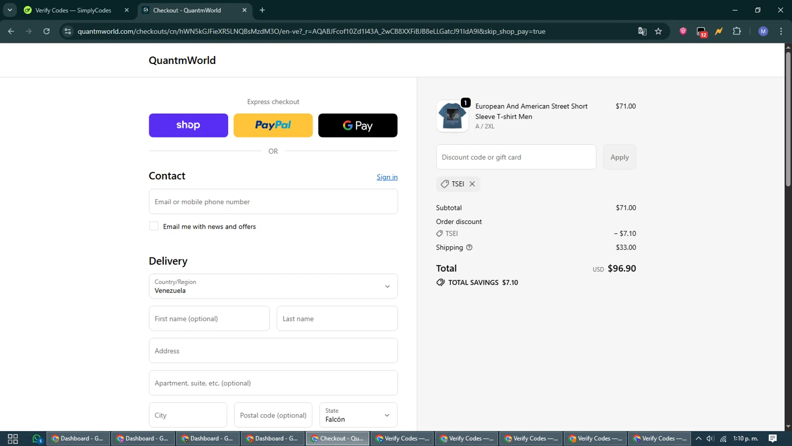792x446 pixels.
Task: Click the T-shirt product thumbnail
Action: 452,116
